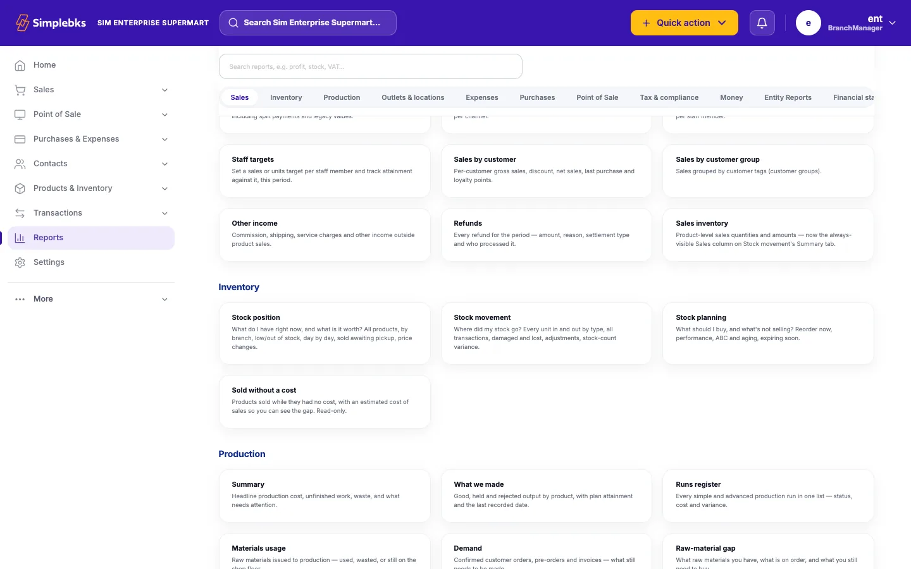Select the Outlets & locations tab
This screenshot has height=569, width=911.
[x=412, y=97]
